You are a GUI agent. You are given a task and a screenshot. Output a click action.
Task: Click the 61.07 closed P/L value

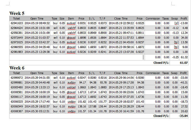point(184,63)
